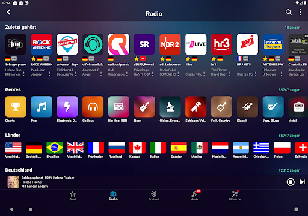Open options dots for ROCK ANTENNE station
Image resolution: width=308 pixels, height=216 pixels.
49,74
